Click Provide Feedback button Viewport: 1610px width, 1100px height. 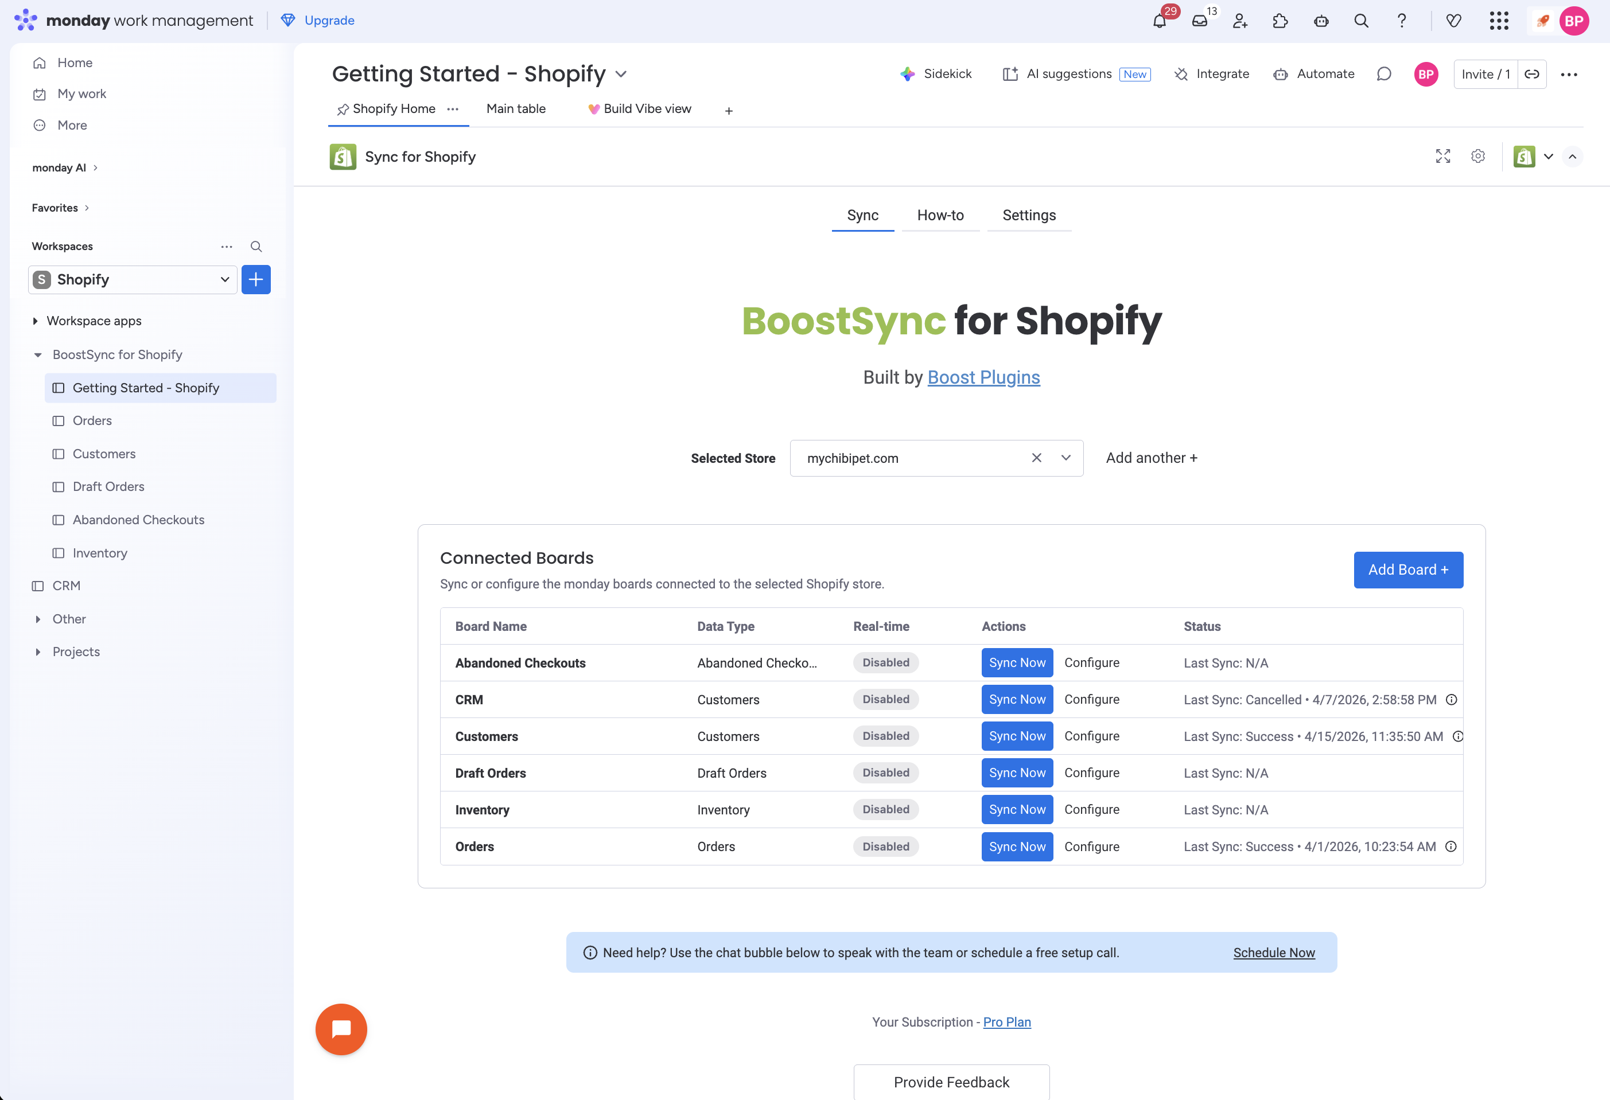951,1082
